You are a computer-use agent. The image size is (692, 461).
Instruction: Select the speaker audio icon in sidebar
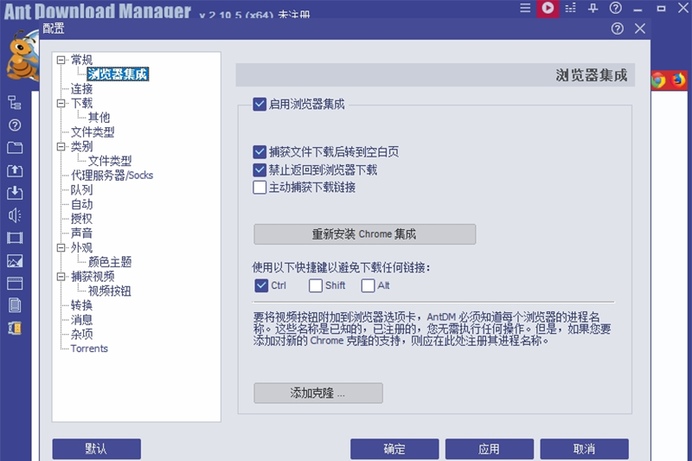pyautogui.click(x=15, y=215)
